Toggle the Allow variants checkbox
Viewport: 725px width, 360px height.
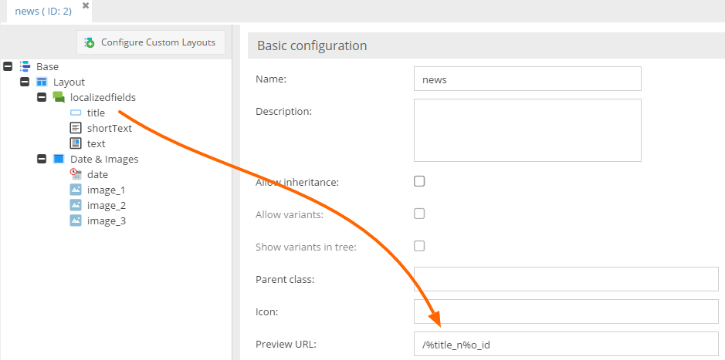pos(419,214)
